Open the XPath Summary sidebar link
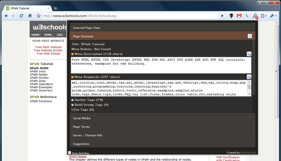The height and width of the screenshot is (161, 281). (41, 91)
